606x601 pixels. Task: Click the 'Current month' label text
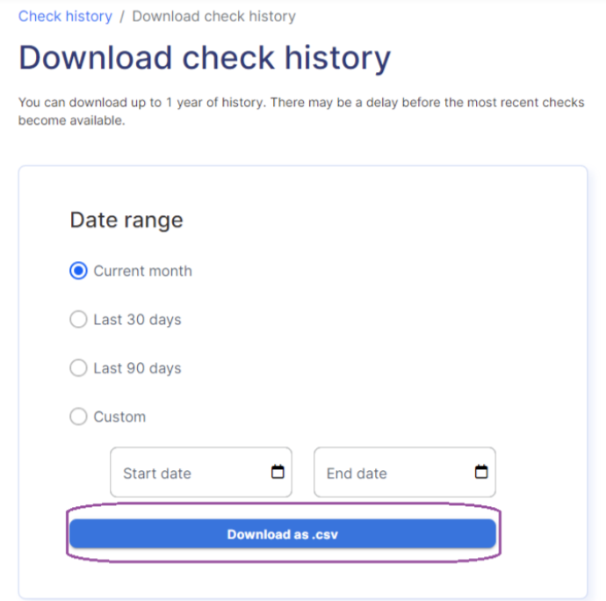(142, 272)
